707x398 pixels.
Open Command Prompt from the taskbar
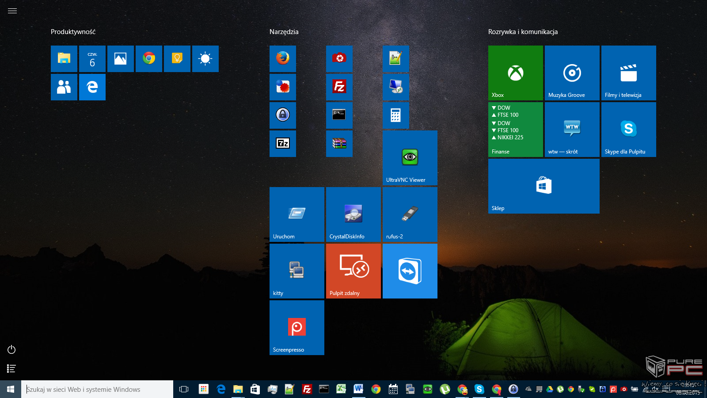pyautogui.click(x=324, y=389)
